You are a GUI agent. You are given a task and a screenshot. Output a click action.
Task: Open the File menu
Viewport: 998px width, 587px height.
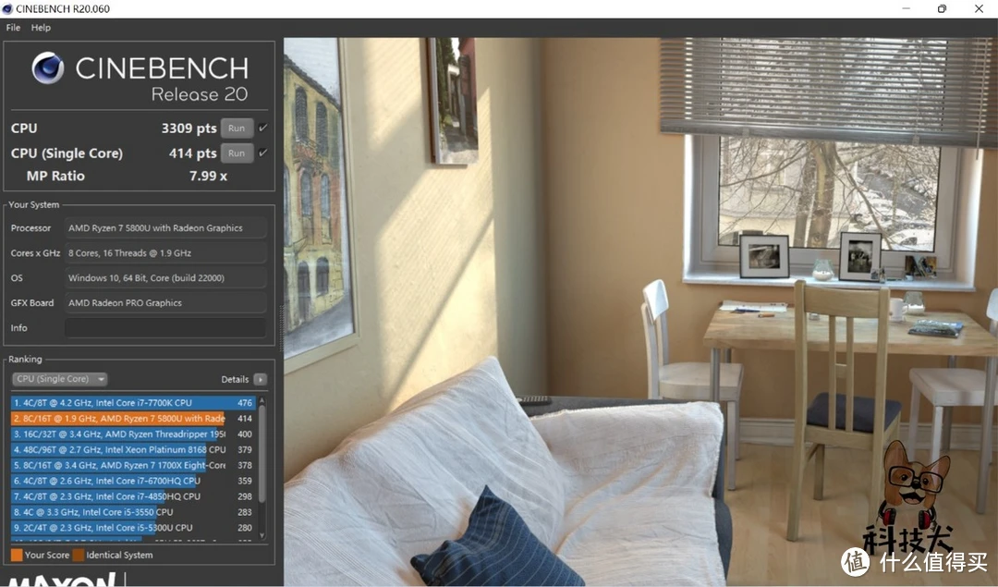click(x=13, y=28)
